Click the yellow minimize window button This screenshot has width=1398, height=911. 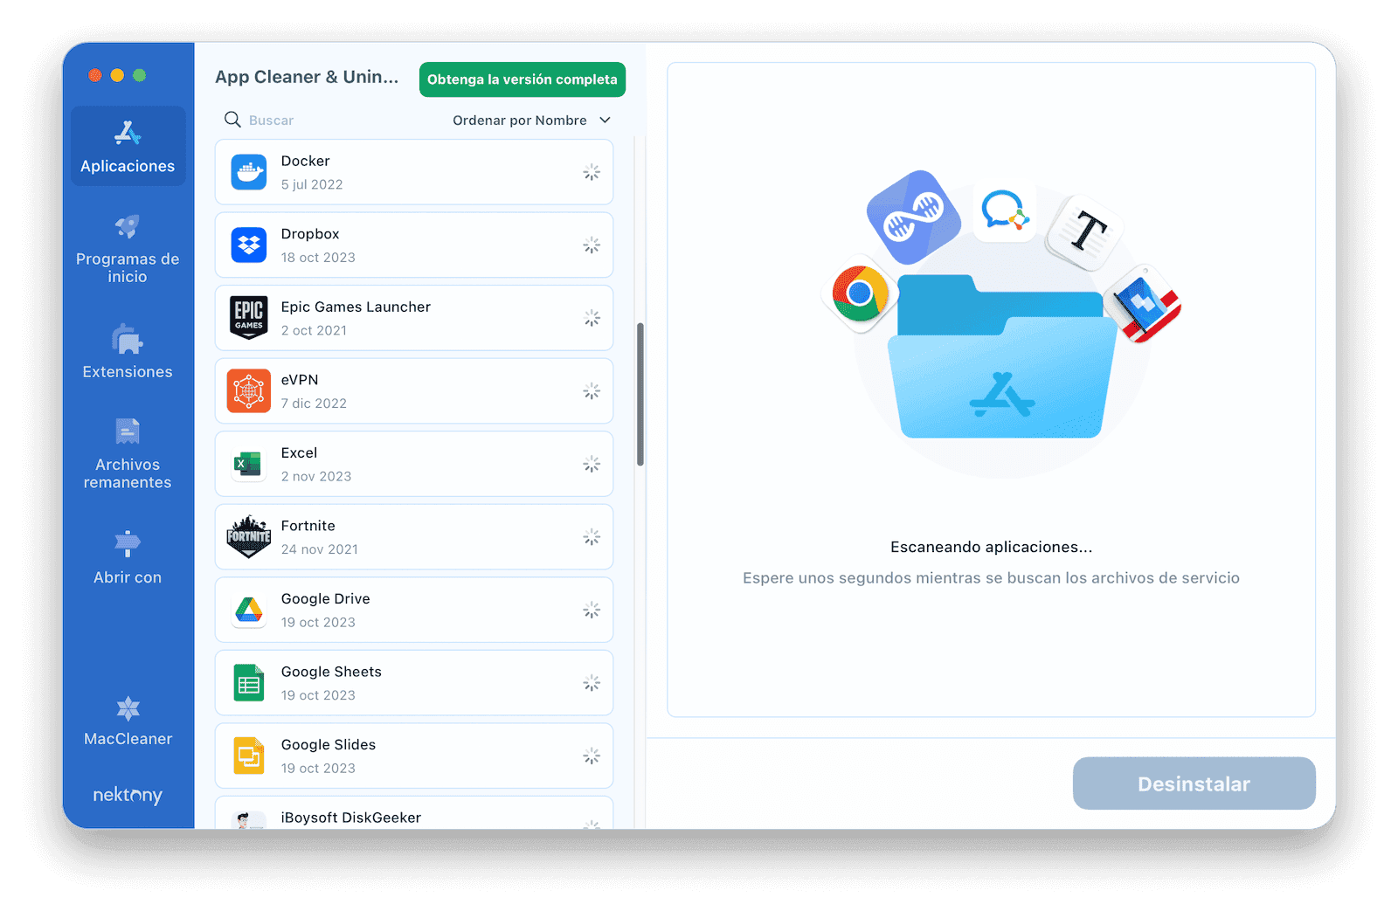[x=117, y=75]
